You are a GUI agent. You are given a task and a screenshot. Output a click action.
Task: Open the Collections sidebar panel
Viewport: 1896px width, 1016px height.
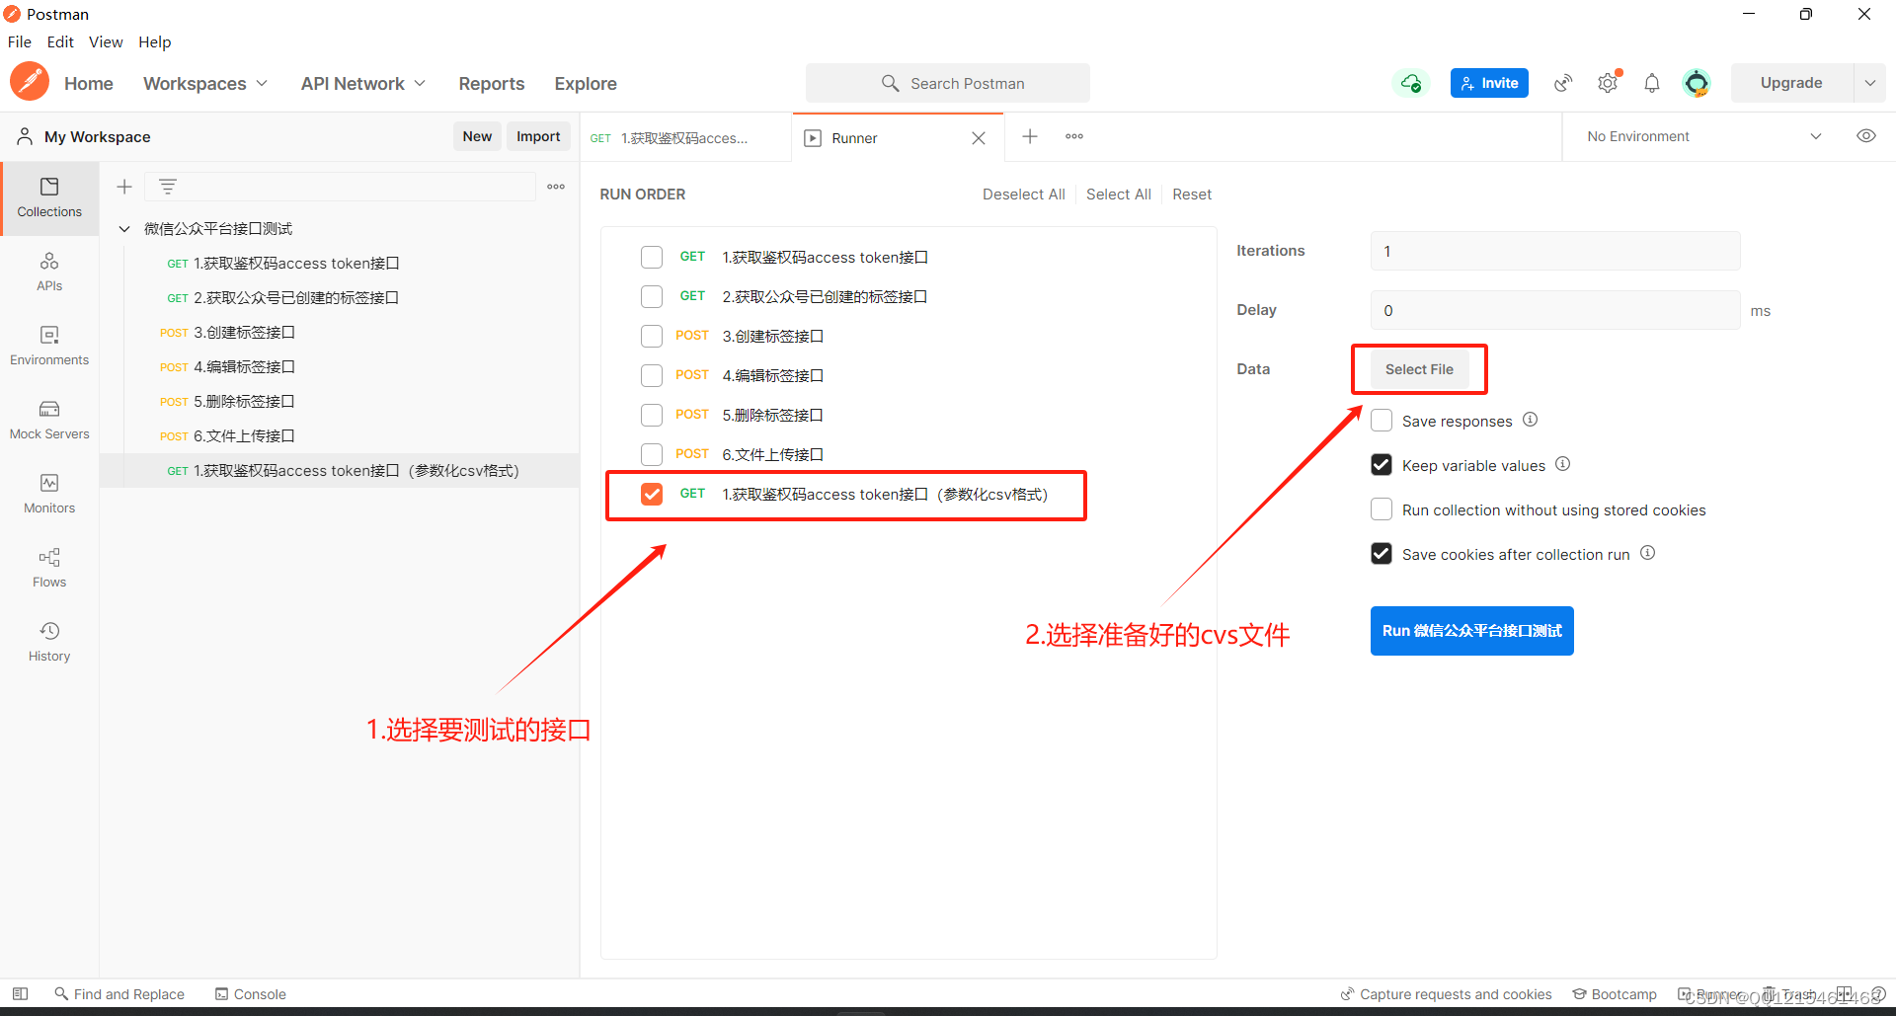[49, 197]
